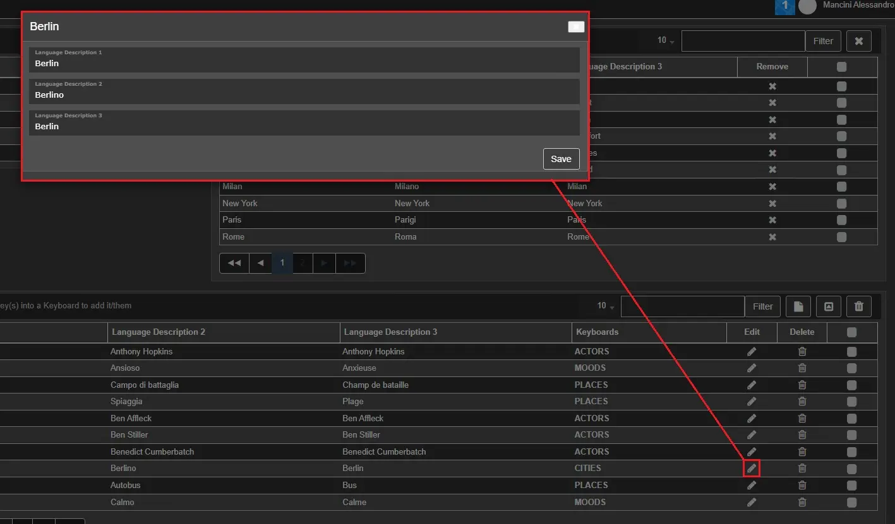Go to first page with rewind button
The height and width of the screenshot is (524, 895).
click(234, 263)
